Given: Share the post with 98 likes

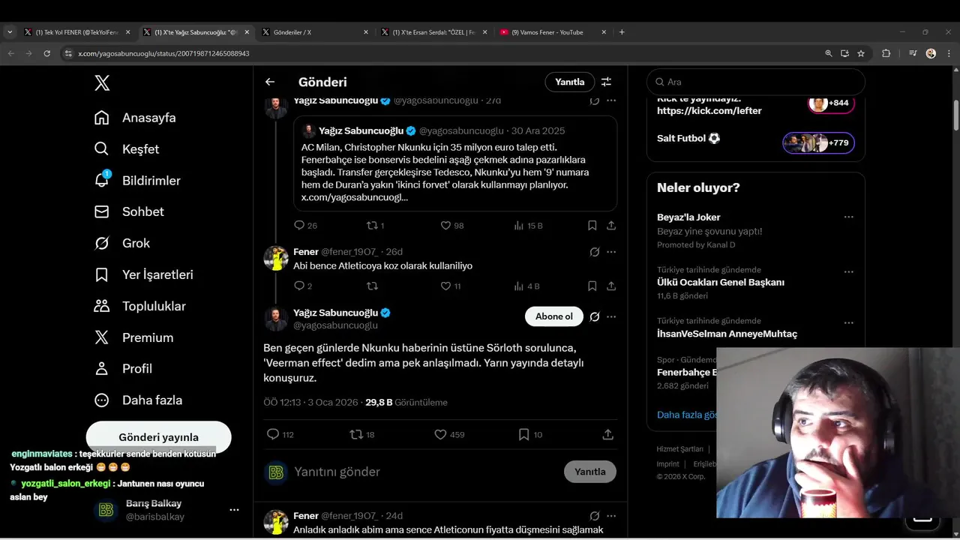Looking at the screenshot, I should 611,225.
